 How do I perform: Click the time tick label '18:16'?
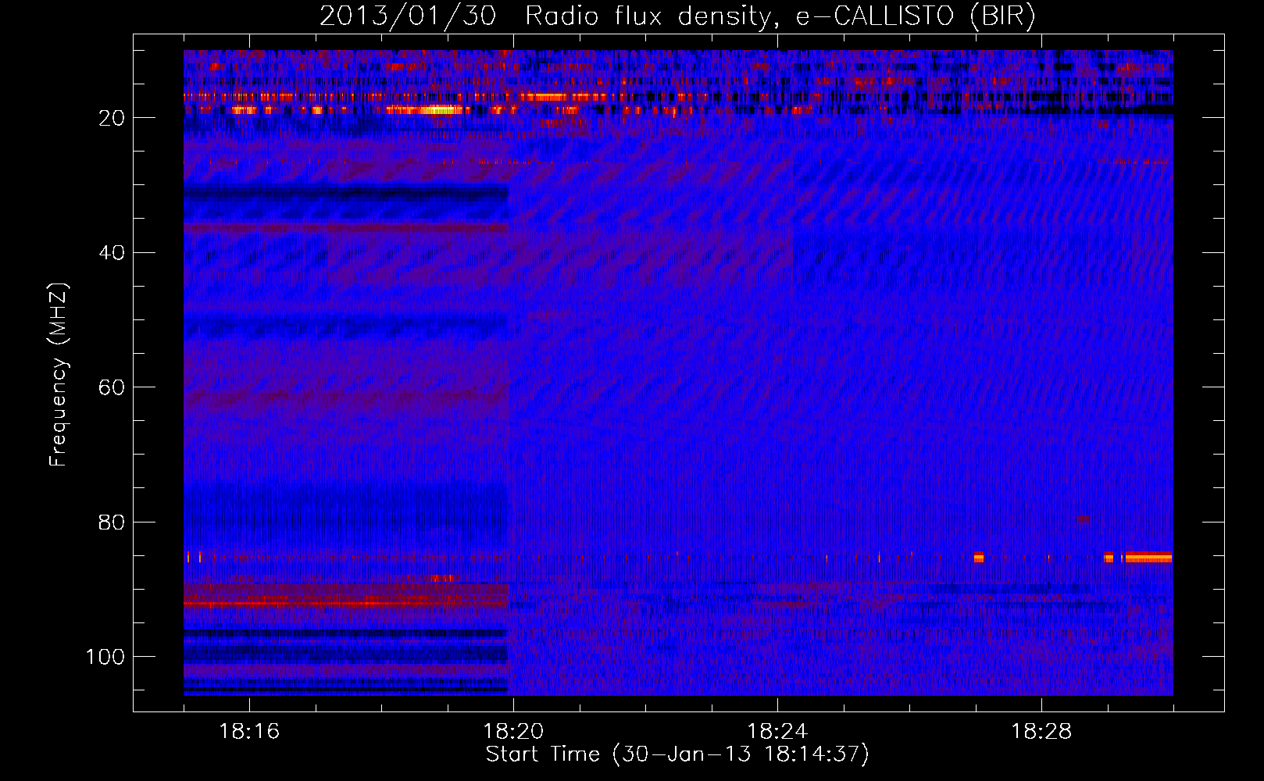click(x=249, y=732)
